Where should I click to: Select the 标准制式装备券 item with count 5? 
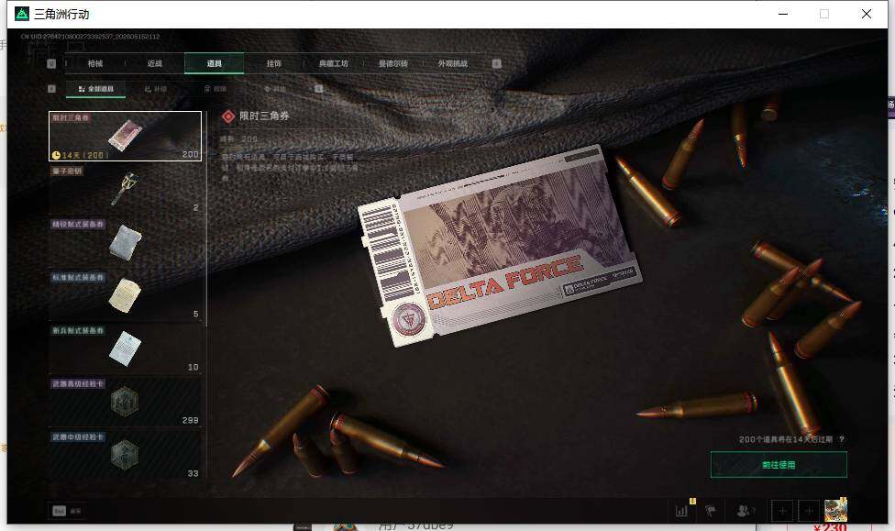click(x=125, y=295)
